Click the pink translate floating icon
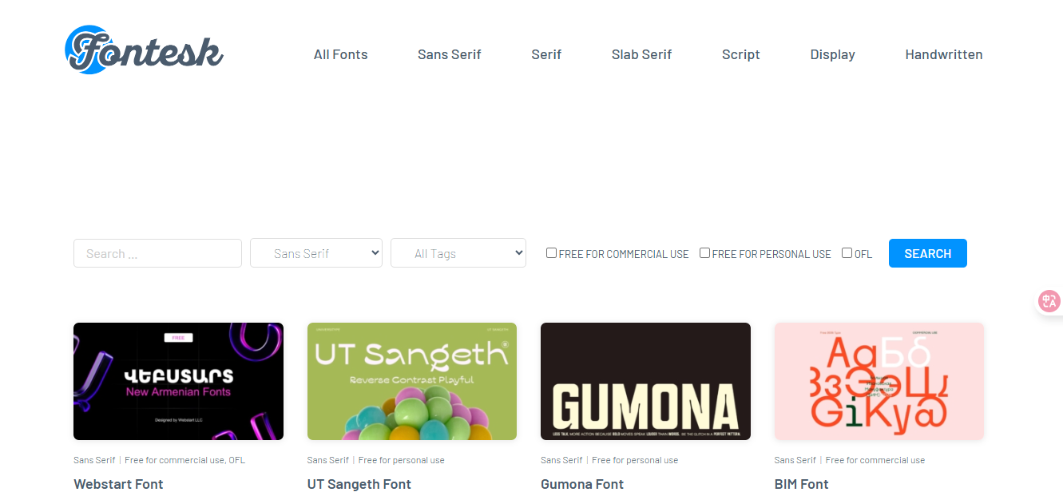1063x496 pixels. coord(1049,301)
